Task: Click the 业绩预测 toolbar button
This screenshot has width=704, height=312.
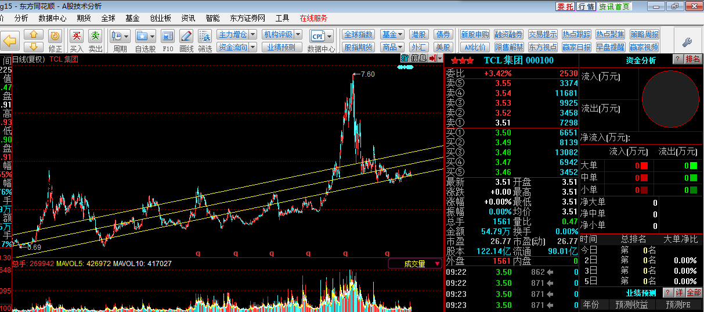Action: pyautogui.click(x=281, y=48)
